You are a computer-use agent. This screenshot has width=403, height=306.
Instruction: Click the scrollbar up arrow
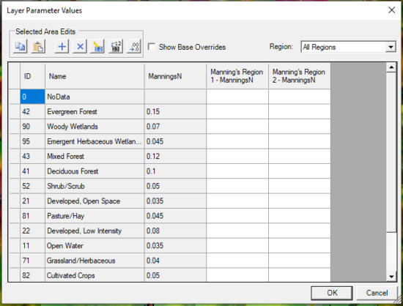coord(391,67)
